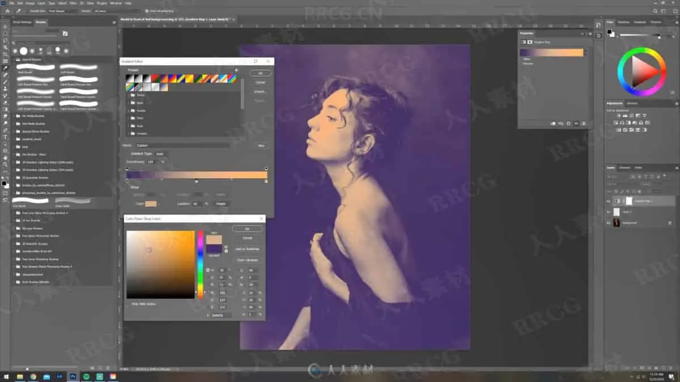The image size is (680, 382).
Task: Switch to the Swatches tab
Action: tap(623, 22)
